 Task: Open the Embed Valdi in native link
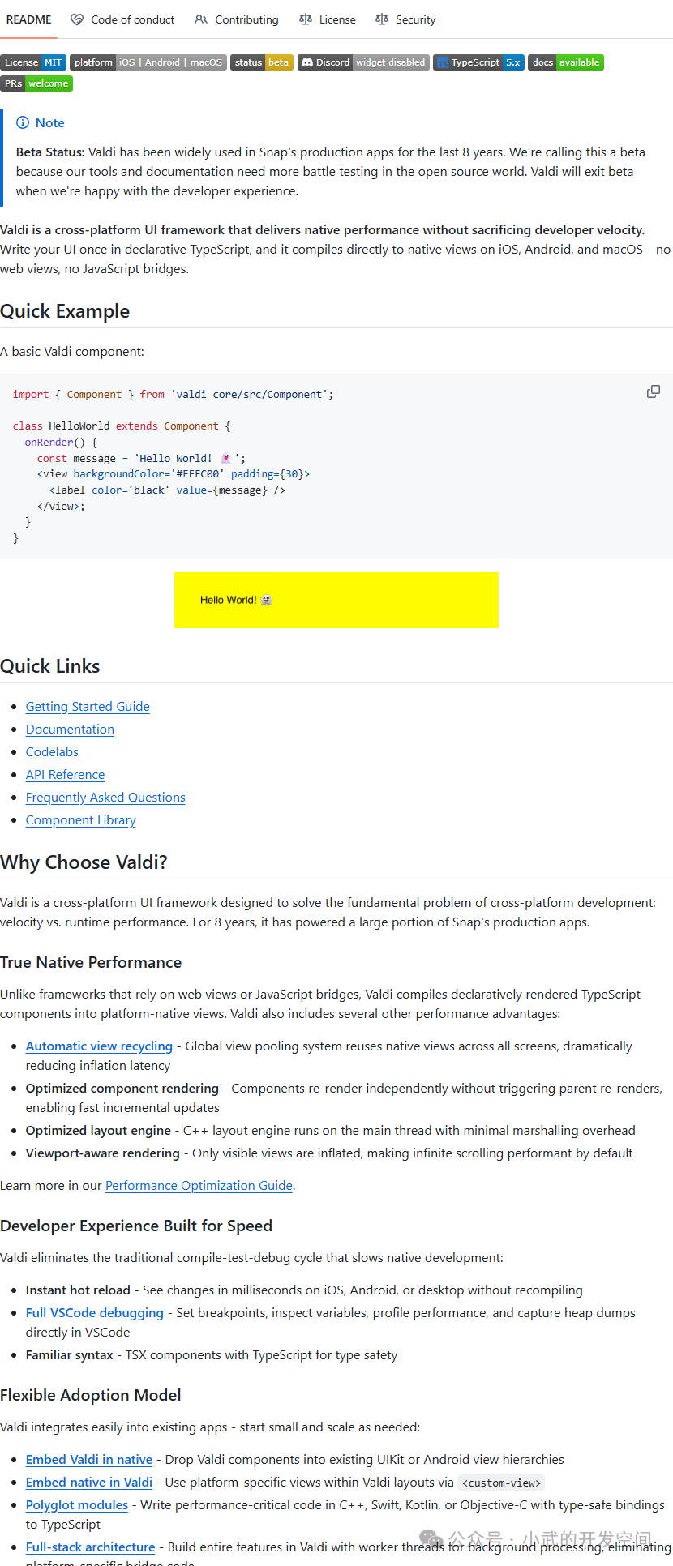click(89, 1460)
